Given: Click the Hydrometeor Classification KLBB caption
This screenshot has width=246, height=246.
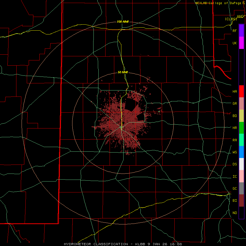Looking at the screenshot, I should [x=123, y=244].
